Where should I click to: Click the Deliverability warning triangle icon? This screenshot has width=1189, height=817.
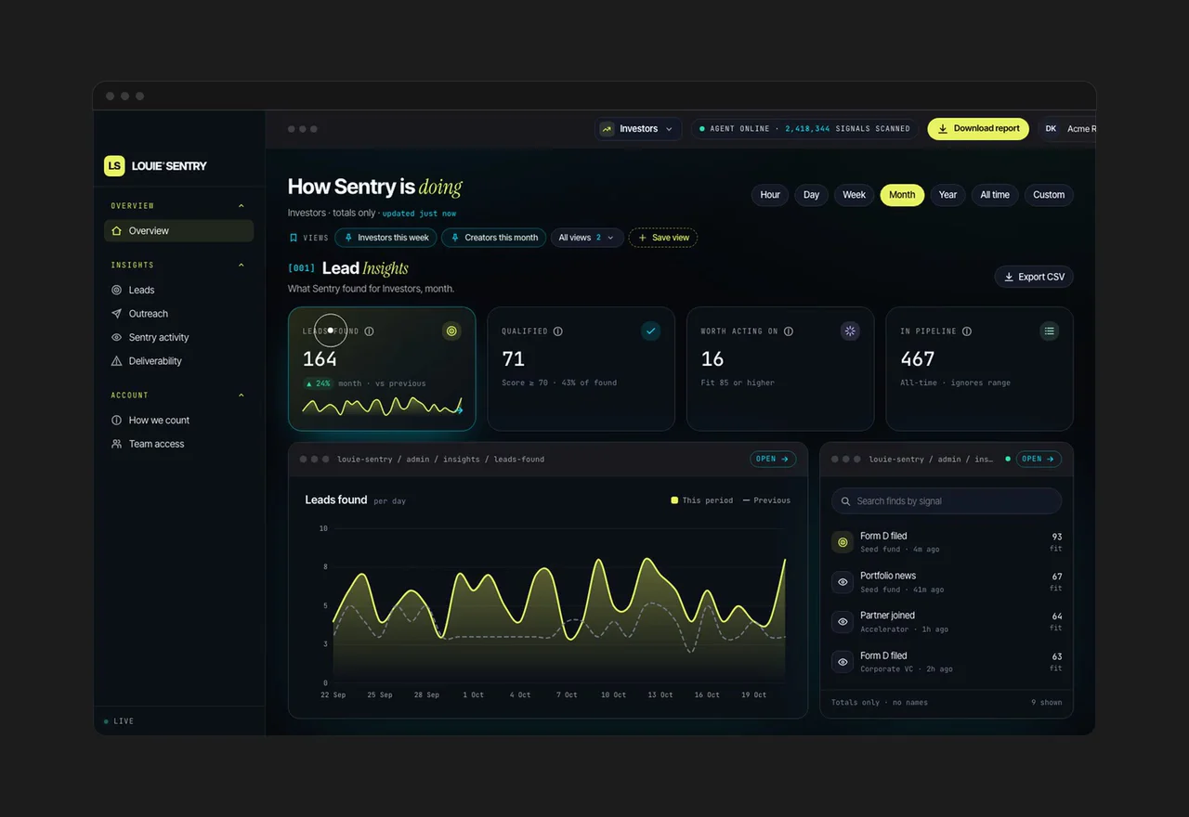[116, 361]
